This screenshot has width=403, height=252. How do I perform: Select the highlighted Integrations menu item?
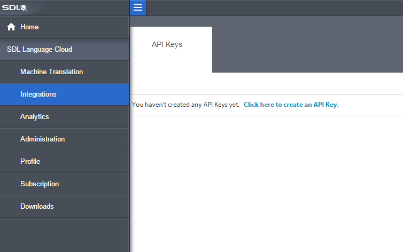[38, 94]
